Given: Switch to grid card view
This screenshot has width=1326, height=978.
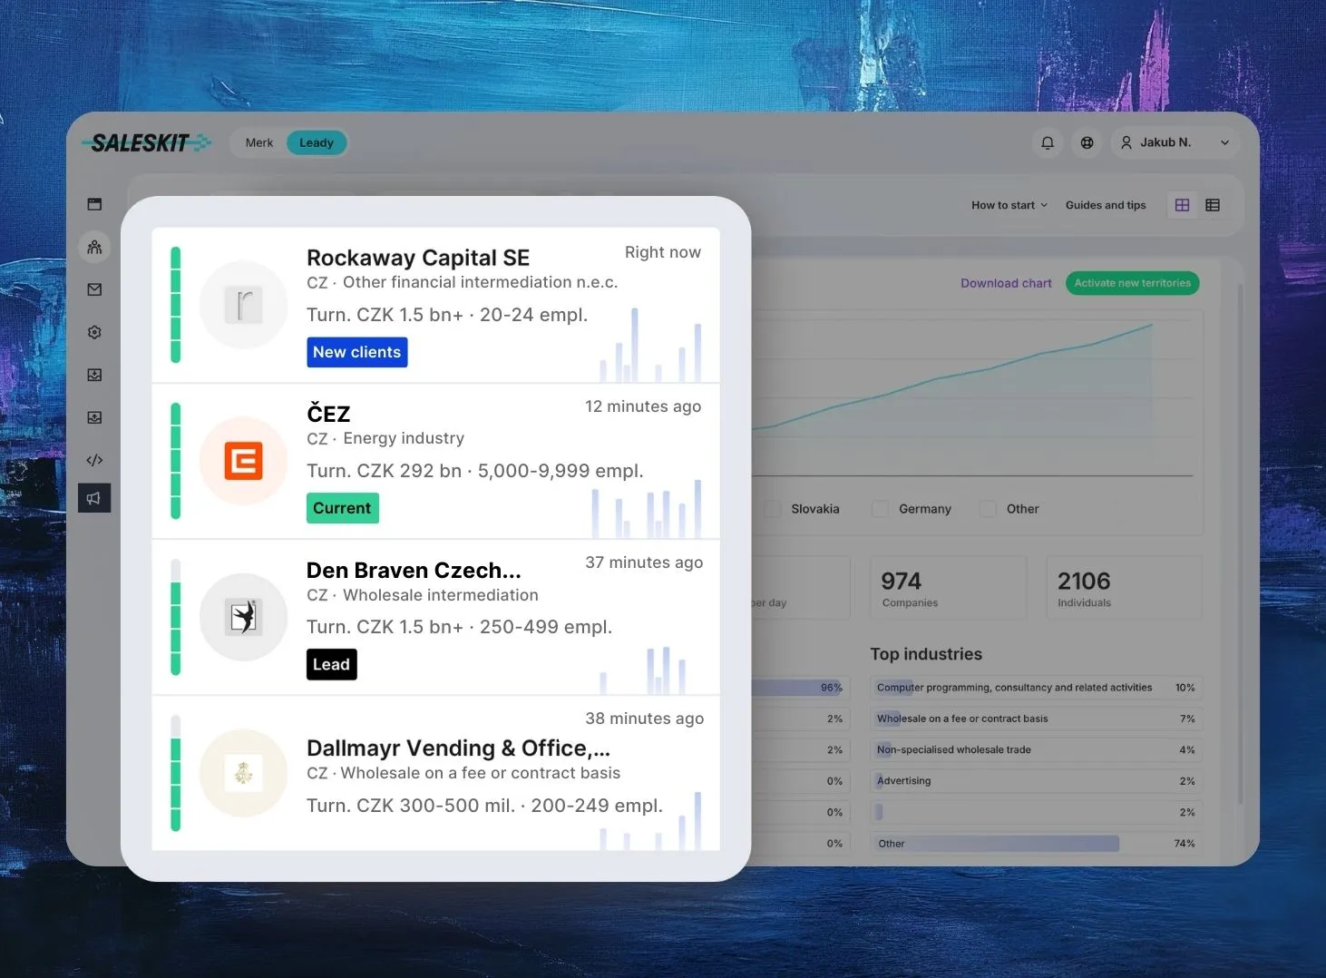Looking at the screenshot, I should pos(1182,205).
